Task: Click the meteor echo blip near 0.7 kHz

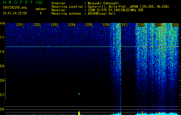Action: click(79, 94)
